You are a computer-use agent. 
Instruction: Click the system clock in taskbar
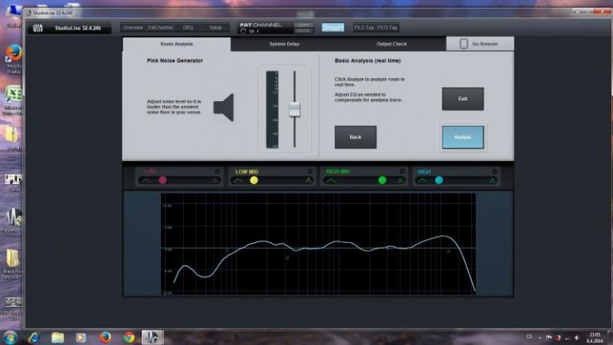coord(595,338)
